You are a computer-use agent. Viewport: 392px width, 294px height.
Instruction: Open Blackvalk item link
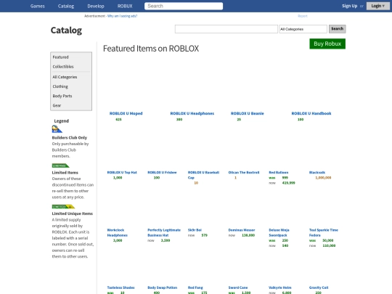pyautogui.click(x=317, y=173)
